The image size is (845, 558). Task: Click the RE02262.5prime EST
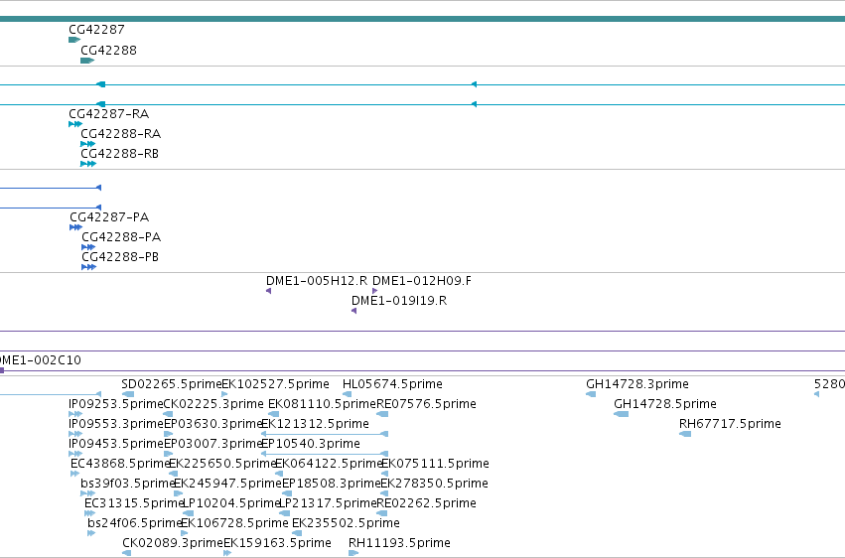[426, 503]
